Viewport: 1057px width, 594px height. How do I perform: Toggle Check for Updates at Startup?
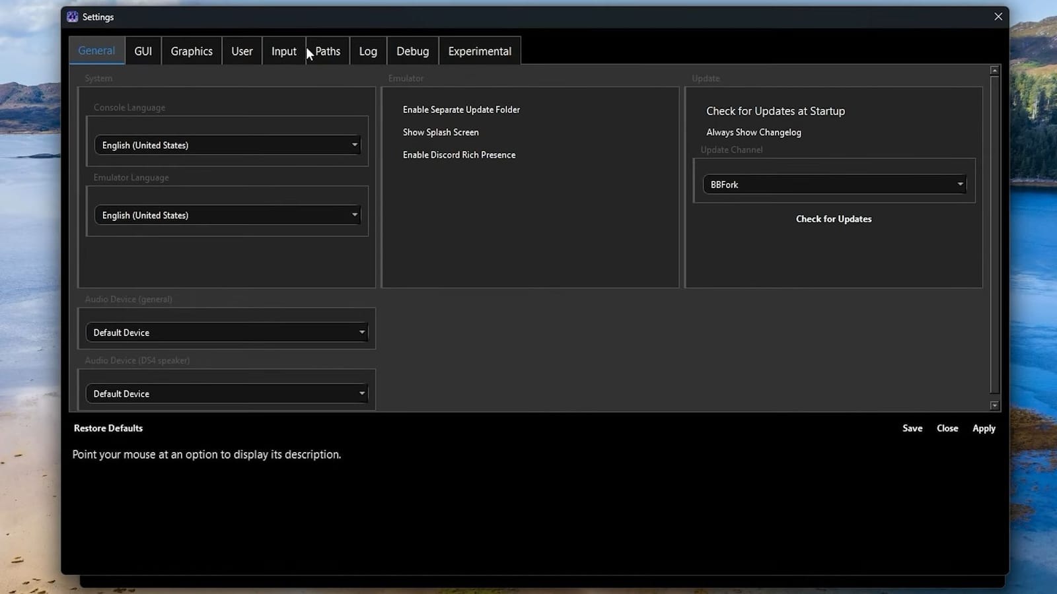[x=776, y=111]
